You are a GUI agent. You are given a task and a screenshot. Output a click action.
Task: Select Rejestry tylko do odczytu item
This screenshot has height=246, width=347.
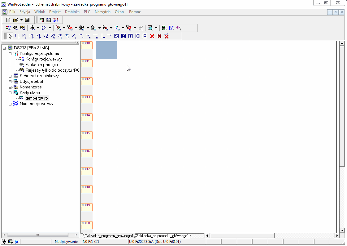tap(52, 70)
